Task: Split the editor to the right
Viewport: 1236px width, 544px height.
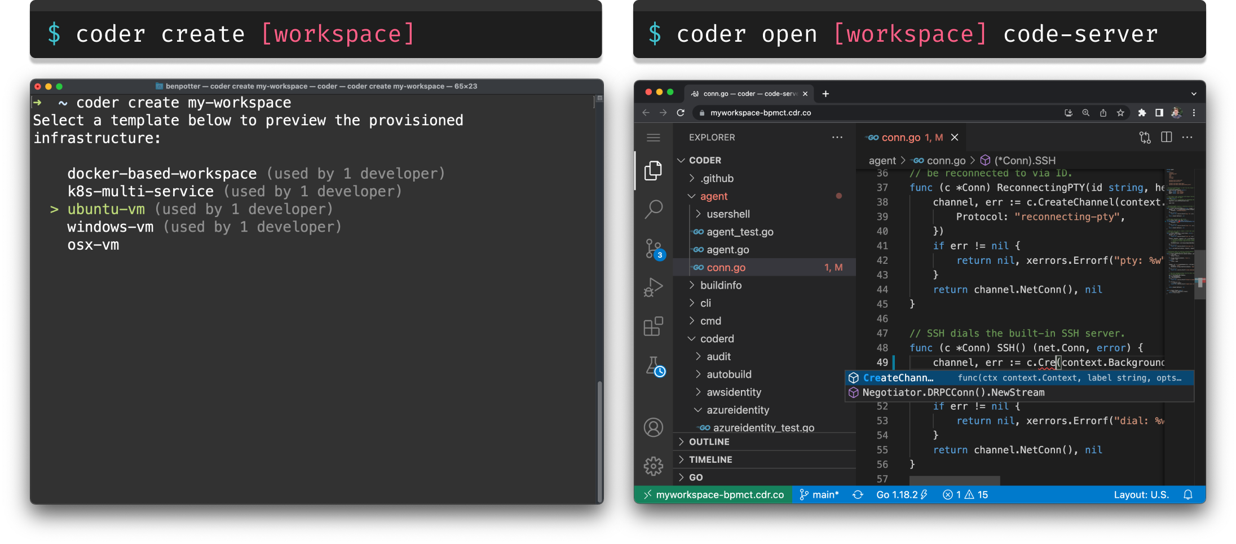Action: coord(1167,137)
